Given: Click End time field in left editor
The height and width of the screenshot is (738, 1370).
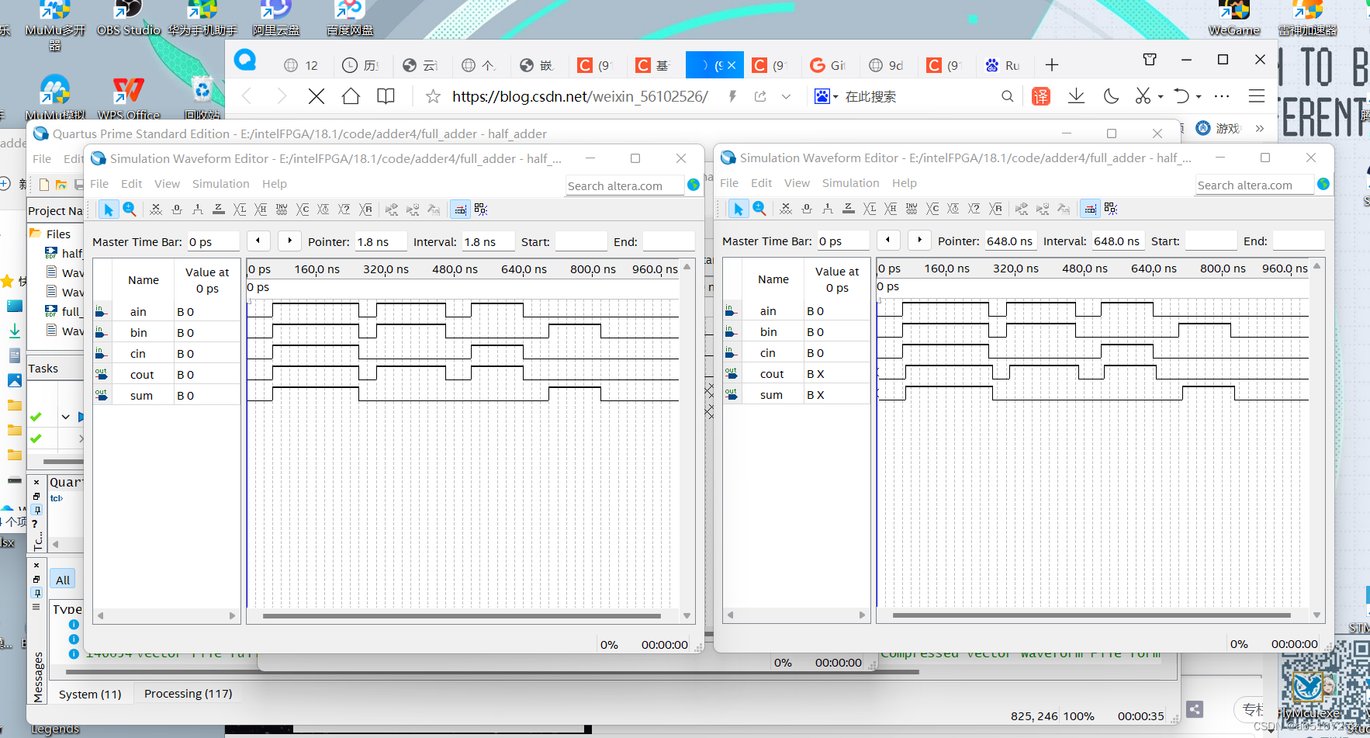Looking at the screenshot, I should [x=668, y=241].
